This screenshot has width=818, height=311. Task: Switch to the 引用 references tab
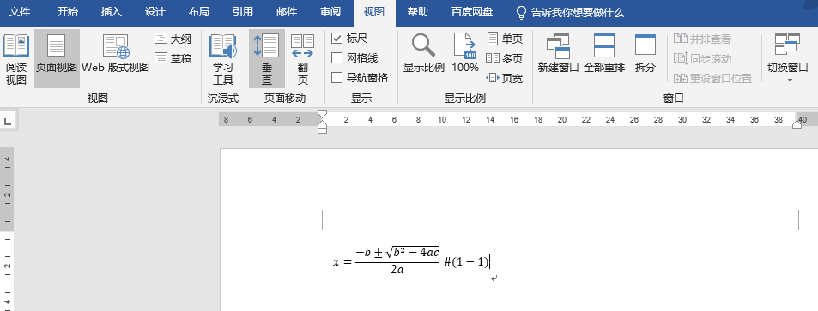pos(243,13)
